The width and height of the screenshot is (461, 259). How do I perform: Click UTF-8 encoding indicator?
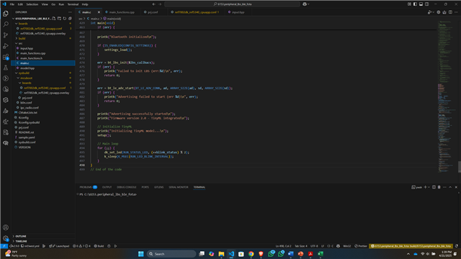coord(314,246)
